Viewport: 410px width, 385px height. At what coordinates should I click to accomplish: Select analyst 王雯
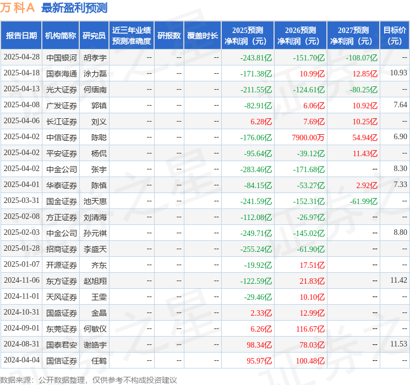coord(99,296)
